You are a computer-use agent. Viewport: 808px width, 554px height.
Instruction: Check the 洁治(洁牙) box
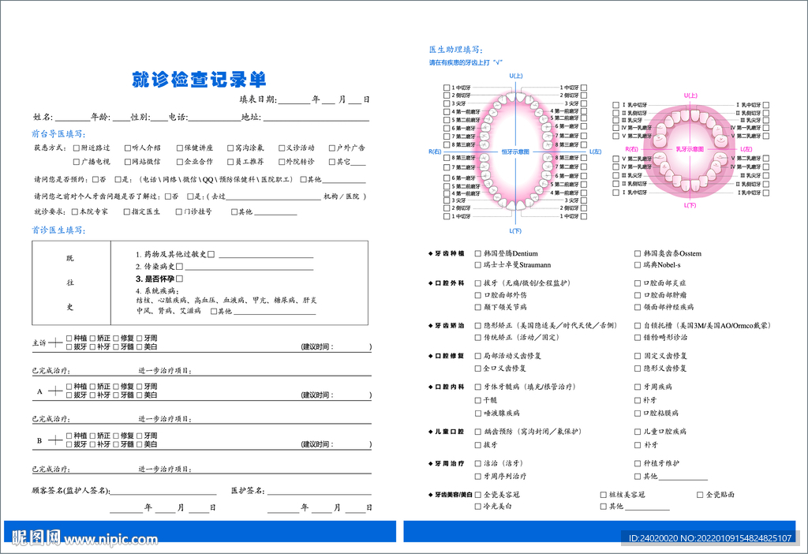coord(477,463)
